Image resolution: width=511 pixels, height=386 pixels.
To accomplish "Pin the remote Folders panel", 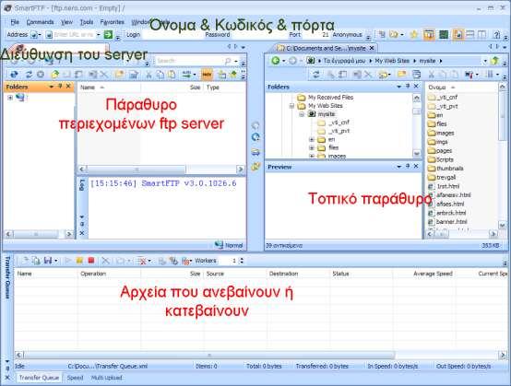I will point(60,86).
